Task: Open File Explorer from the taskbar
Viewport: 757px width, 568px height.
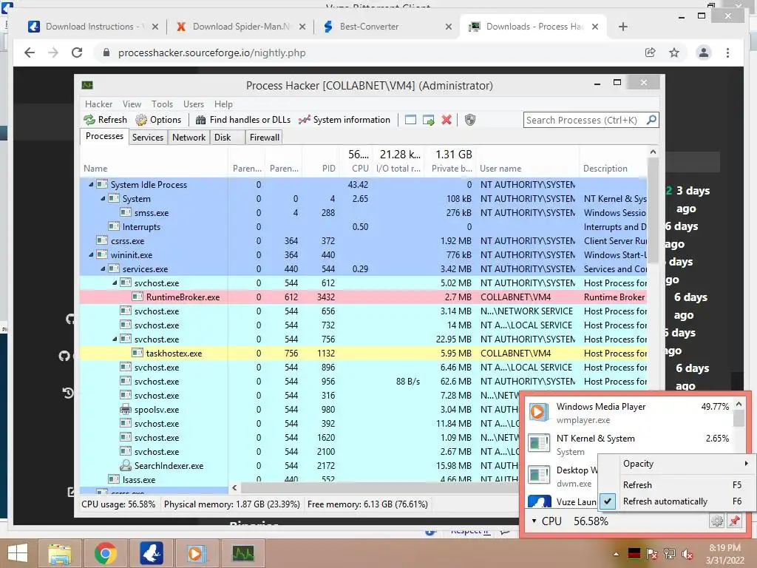Action: click(x=59, y=553)
